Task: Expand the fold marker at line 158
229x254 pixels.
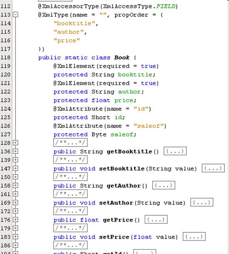Action: [x=15, y=185]
